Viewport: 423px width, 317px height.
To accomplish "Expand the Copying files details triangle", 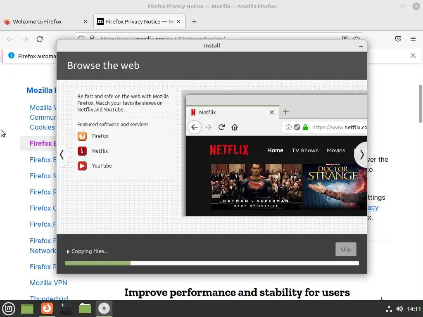I will [x=68, y=251].
